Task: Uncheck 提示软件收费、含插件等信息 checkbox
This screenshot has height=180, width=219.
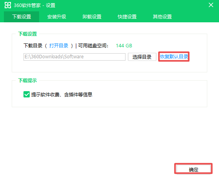Action: pos(27,94)
